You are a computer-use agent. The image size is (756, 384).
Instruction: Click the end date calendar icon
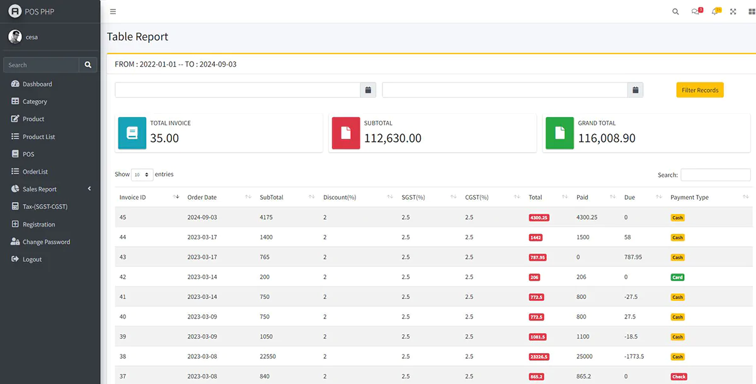click(635, 90)
